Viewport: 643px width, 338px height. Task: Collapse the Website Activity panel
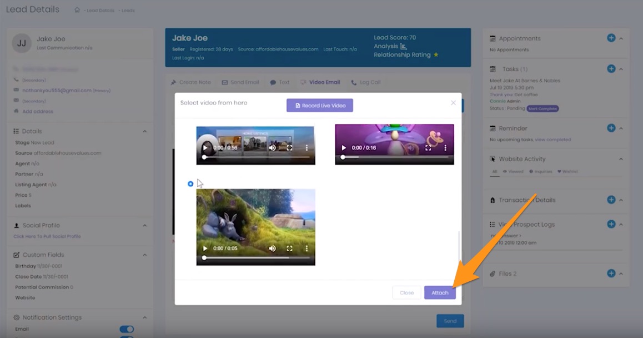tap(621, 159)
